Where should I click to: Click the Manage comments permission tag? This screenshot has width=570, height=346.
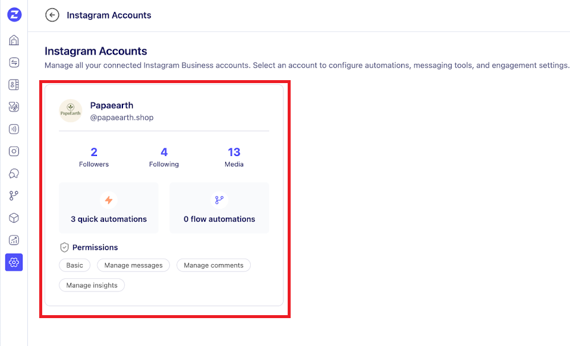213,265
